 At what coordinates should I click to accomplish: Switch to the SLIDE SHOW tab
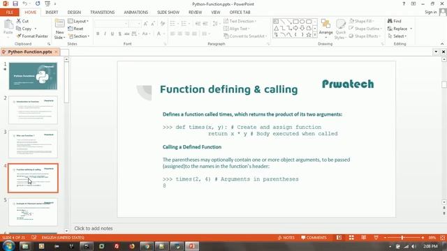(x=168, y=13)
